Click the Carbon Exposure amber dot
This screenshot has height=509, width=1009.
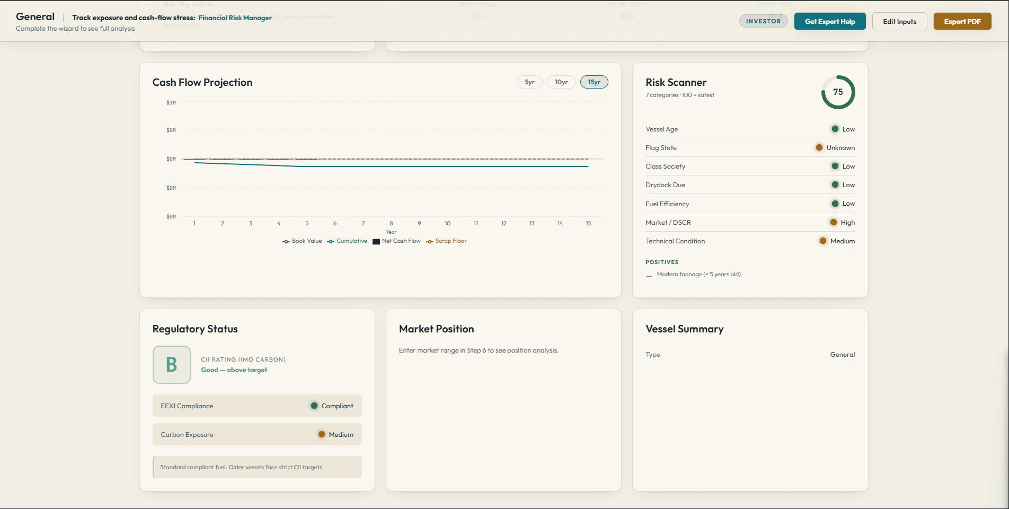322,434
